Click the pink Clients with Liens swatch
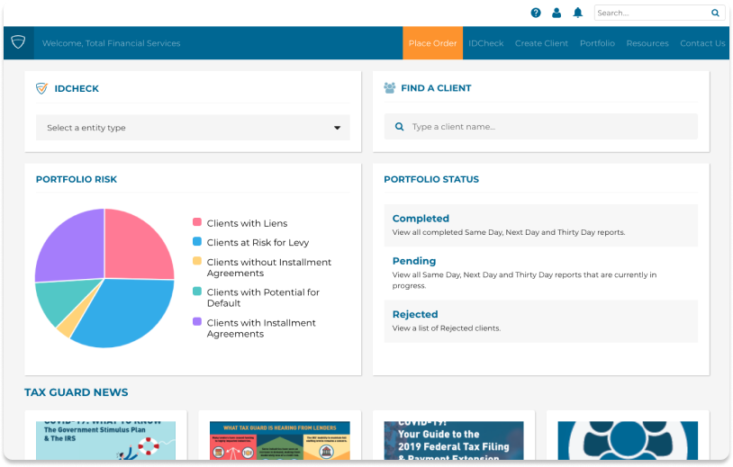The height and width of the screenshot is (467, 733). point(196,222)
